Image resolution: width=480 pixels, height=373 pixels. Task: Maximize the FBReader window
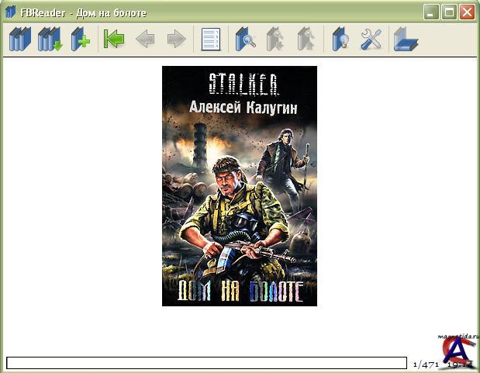[449, 12]
